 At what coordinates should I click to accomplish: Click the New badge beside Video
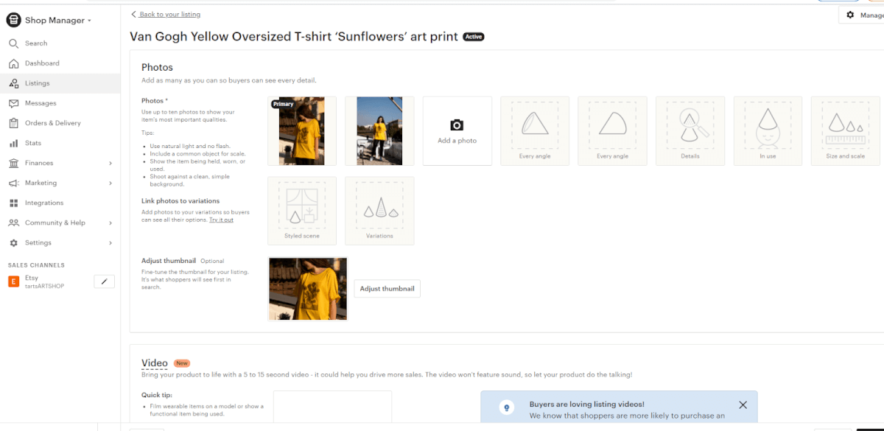coord(181,363)
